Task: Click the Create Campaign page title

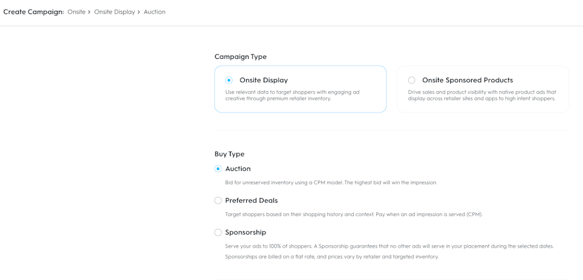Action: [x=33, y=12]
